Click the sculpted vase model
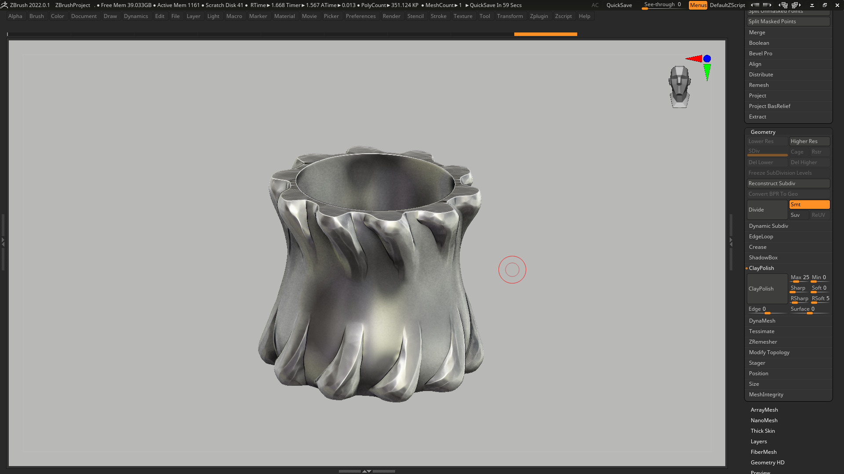Viewport: 844px width, 474px height. [x=371, y=274]
